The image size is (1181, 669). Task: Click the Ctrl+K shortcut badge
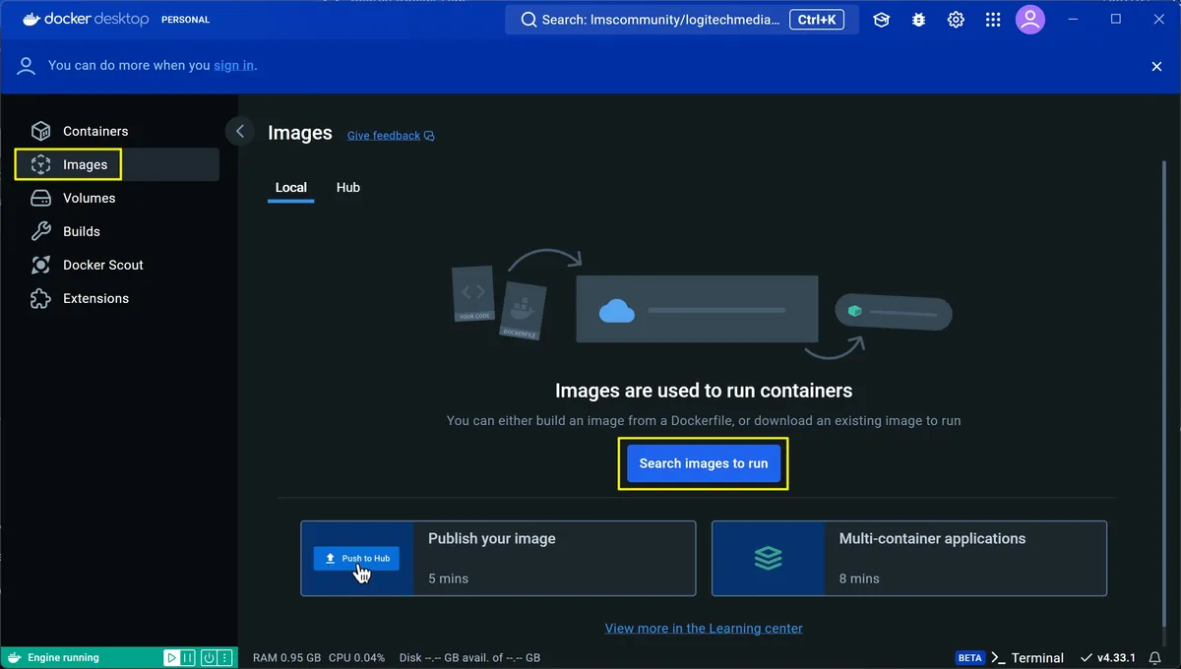click(x=817, y=20)
